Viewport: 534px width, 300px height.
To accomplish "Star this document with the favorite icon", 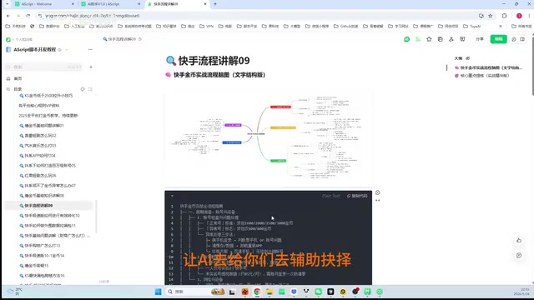I will pyautogui.click(x=429, y=39).
